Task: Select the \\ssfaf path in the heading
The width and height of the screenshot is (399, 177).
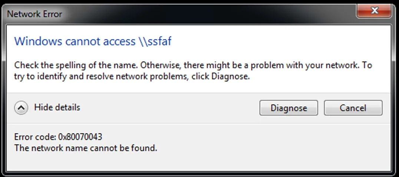Action: [x=155, y=41]
